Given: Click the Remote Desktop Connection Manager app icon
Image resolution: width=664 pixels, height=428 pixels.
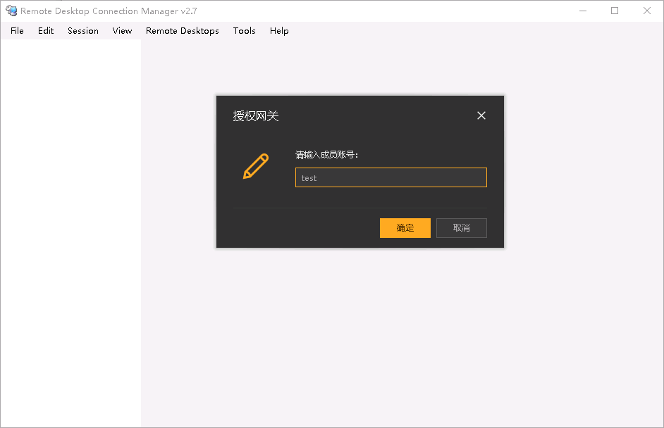Looking at the screenshot, I should point(11,11).
